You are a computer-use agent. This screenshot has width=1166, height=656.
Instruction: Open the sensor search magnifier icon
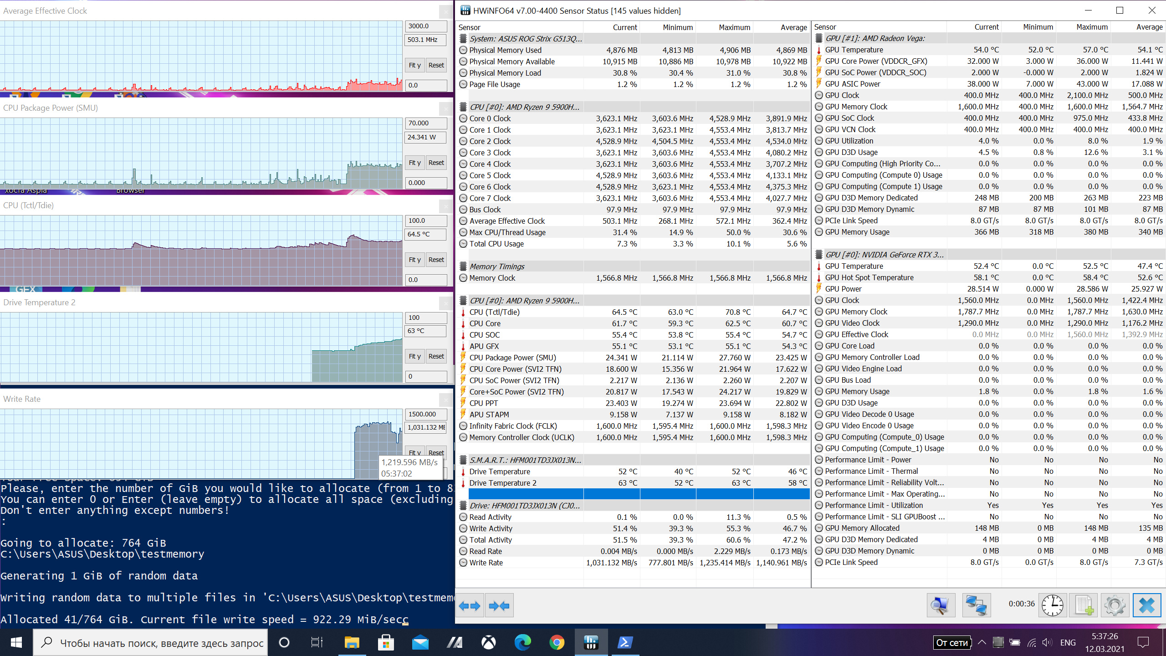pyautogui.click(x=941, y=605)
